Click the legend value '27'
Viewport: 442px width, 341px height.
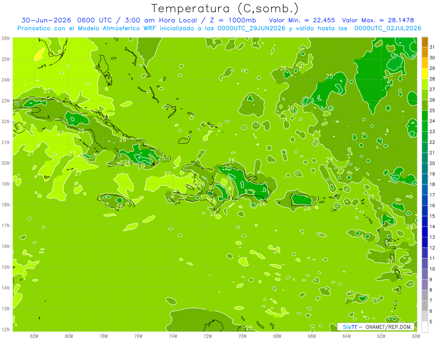click(x=432, y=89)
